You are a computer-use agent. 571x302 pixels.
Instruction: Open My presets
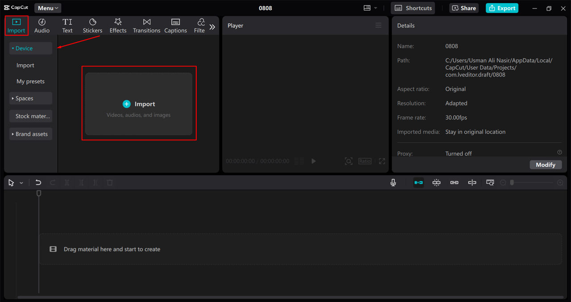pyautogui.click(x=30, y=81)
